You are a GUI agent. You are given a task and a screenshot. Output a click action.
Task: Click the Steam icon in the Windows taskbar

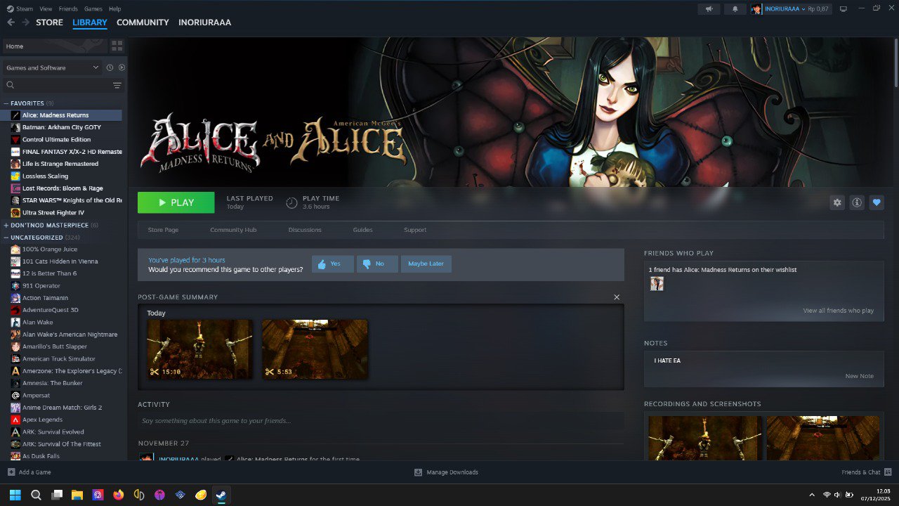pyautogui.click(x=221, y=495)
